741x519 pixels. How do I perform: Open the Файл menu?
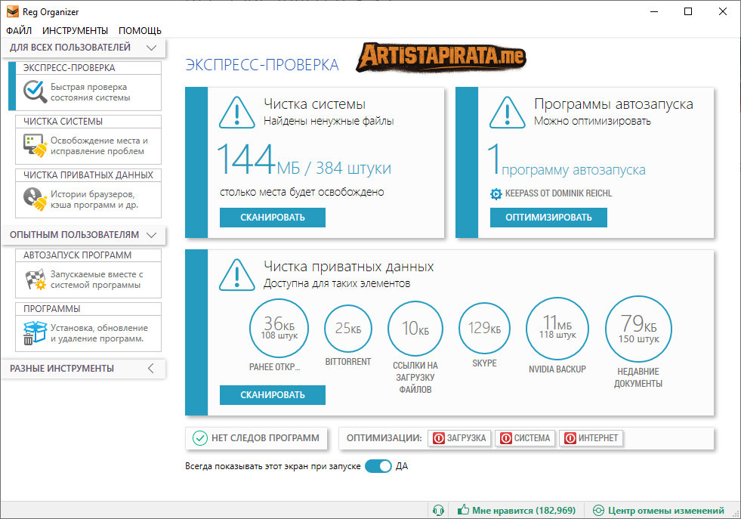click(x=19, y=31)
